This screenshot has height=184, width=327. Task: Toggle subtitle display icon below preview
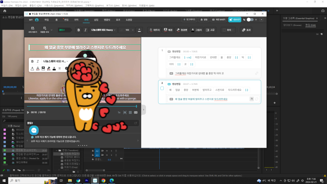coord(136,112)
